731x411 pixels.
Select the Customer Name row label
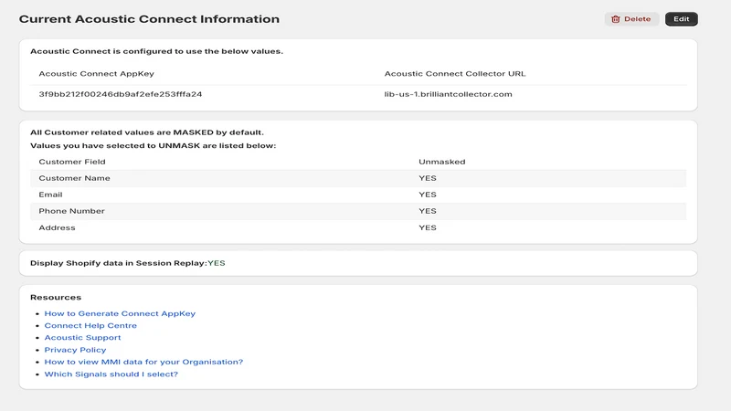pyautogui.click(x=75, y=178)
